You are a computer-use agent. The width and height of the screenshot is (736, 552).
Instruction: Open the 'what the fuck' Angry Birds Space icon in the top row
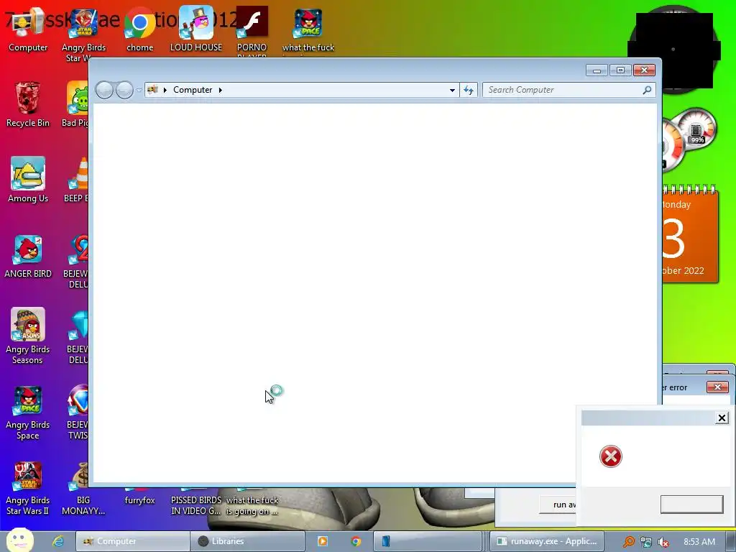click(x=308, y=29)
